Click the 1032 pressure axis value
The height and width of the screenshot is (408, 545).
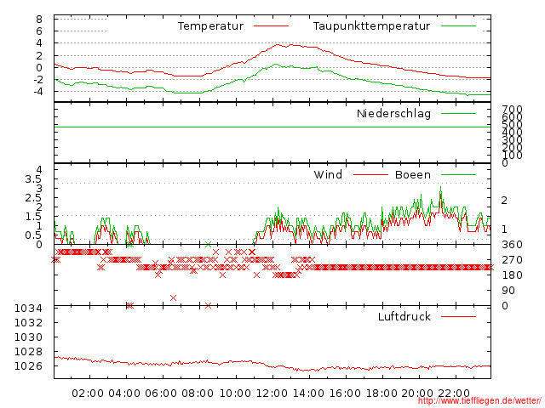point(28,323)
